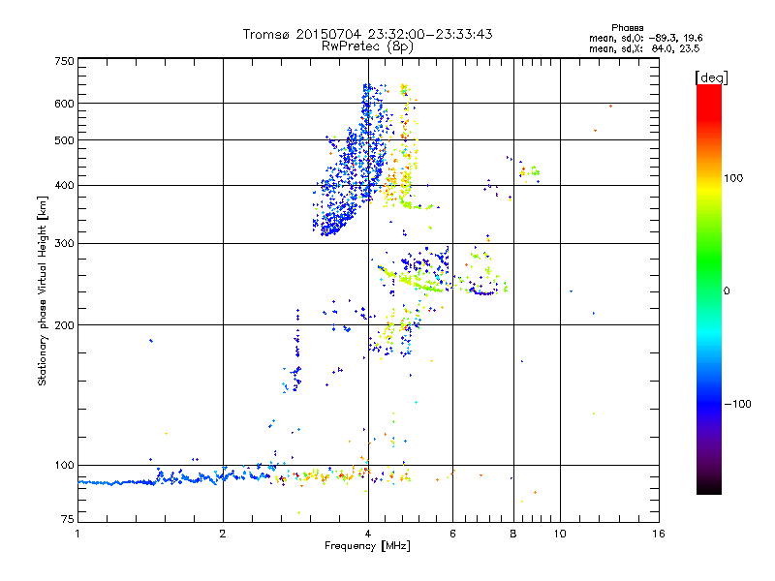Click y-axis tick label '750'
The height and width of the screenshot is (581, 775).
[64, 61]
